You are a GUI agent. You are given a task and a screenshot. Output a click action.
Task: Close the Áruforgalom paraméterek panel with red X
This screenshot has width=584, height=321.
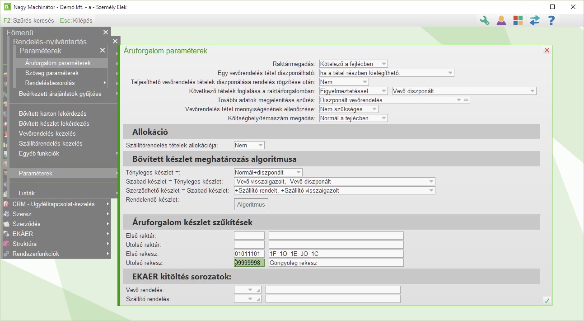pos(547,51)
